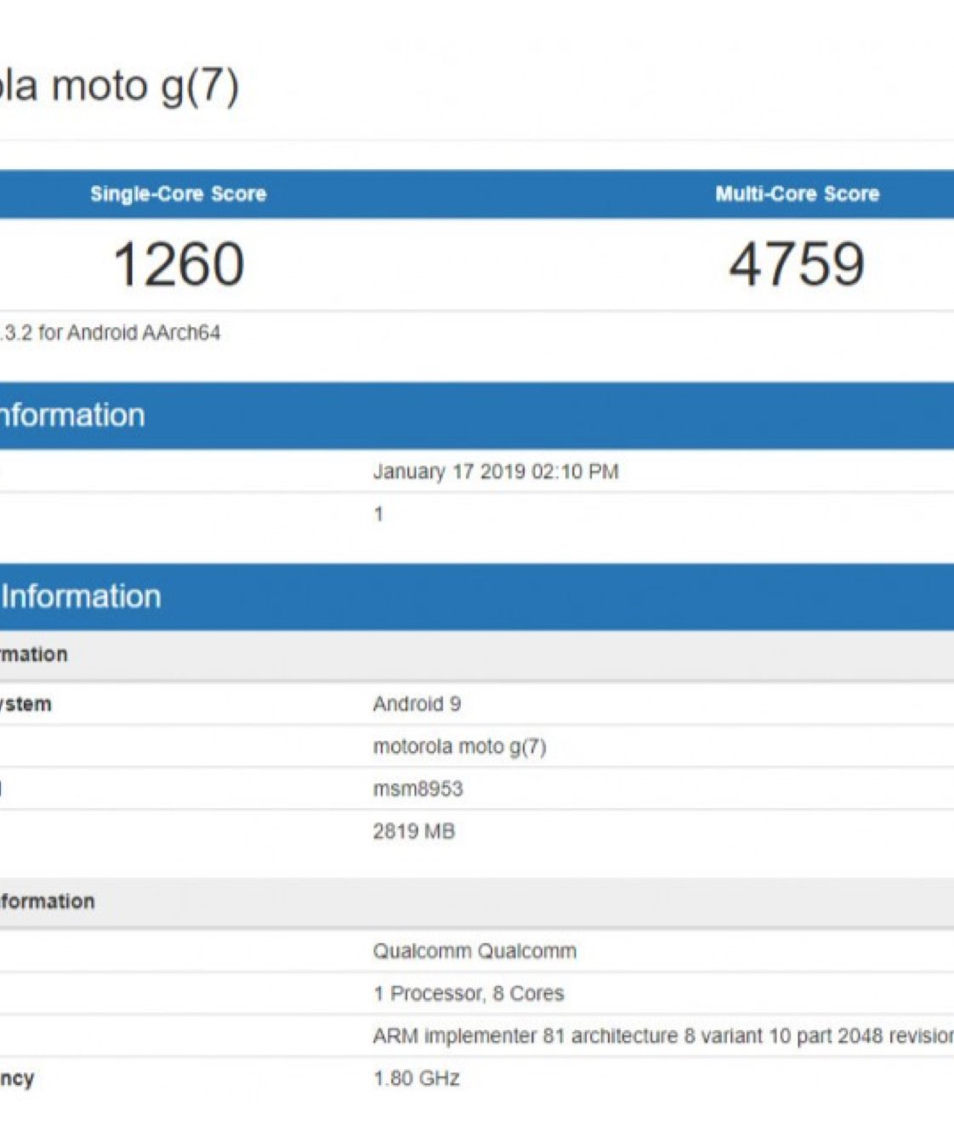Click the multi-core score value 4759
Viewport: 954px width, 1143px height.
pyautogui.click(x=797, y=264)
